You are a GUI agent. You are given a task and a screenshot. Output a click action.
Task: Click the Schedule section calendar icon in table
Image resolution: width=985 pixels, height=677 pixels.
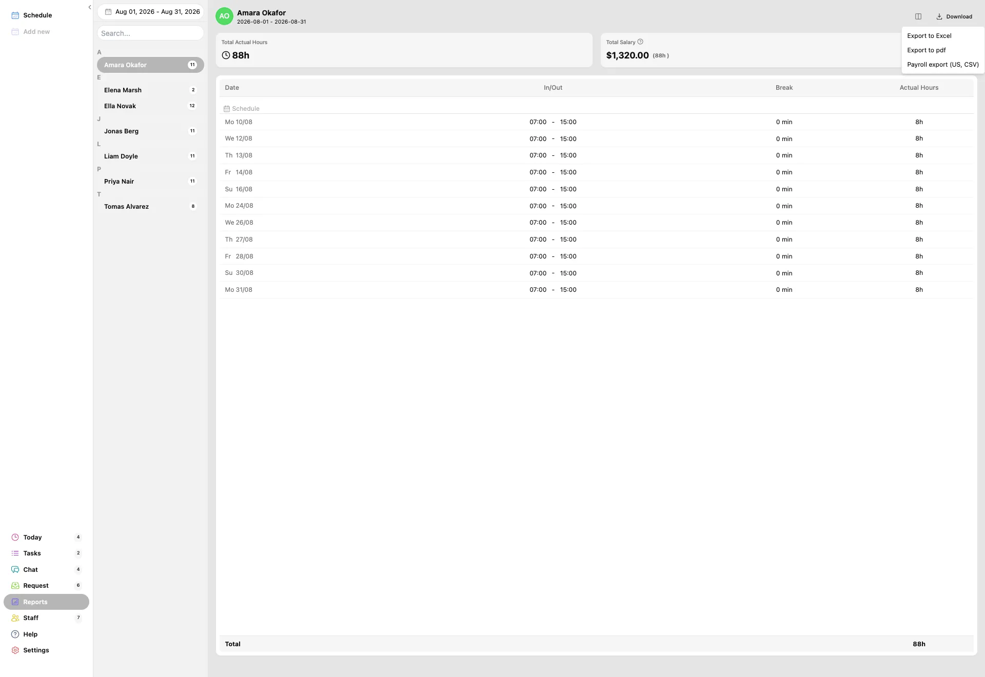click(x=227, y=109)
